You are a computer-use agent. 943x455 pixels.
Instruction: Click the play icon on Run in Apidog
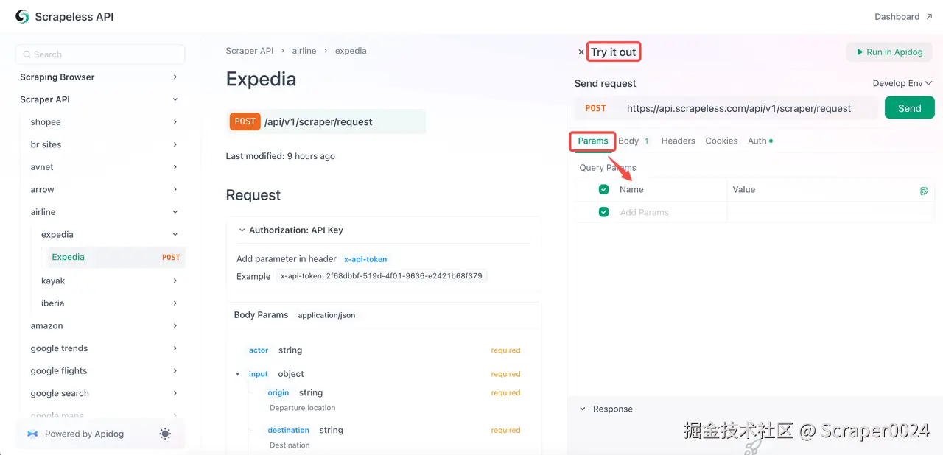coord(859,52)
